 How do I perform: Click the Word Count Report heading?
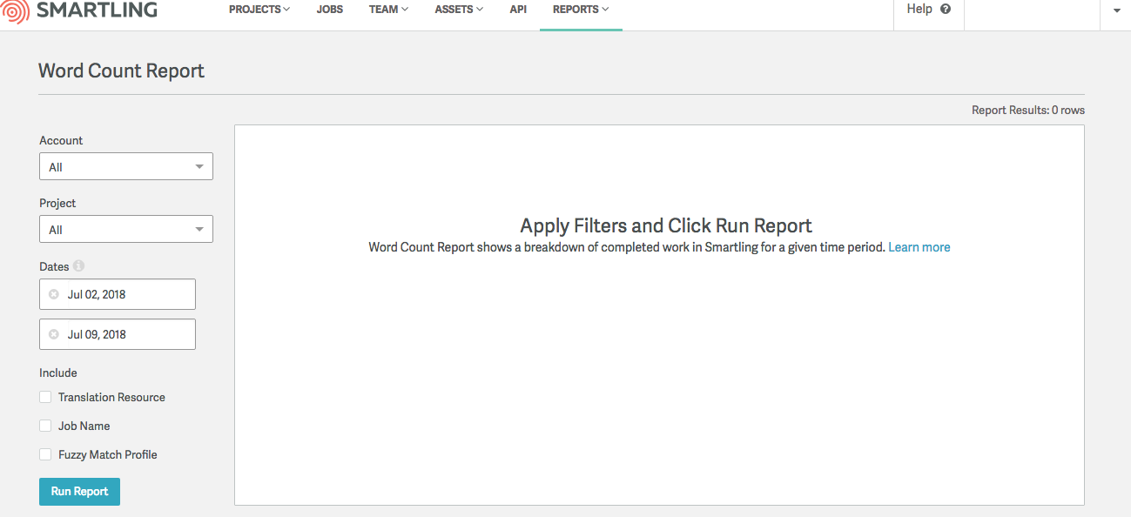(x=121, y=70)
